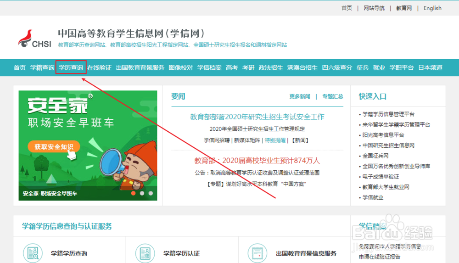
Task: Click the 出国教育背景信息服务 label
Action: point(306,254)
